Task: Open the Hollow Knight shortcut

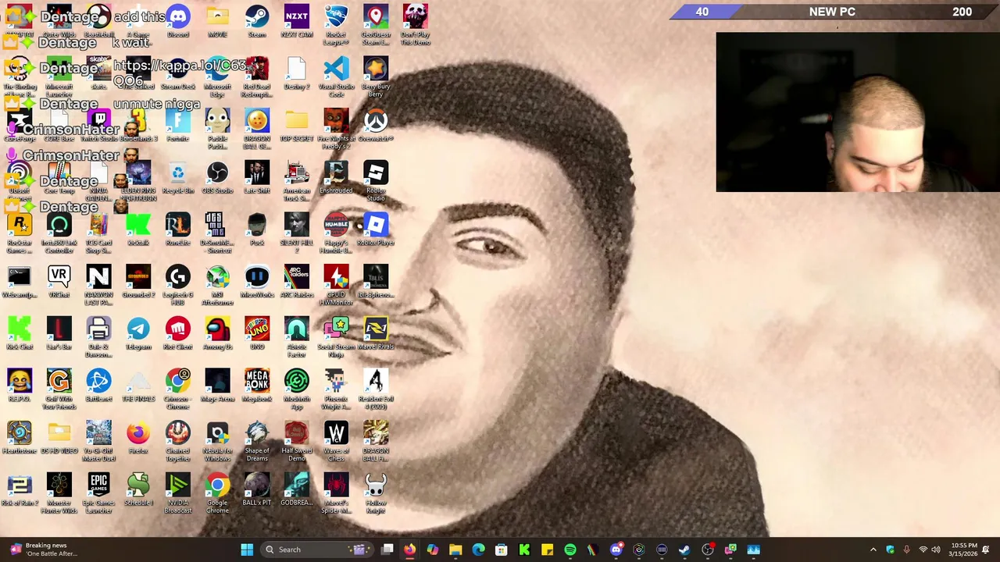Action: (x=376, y=493)
